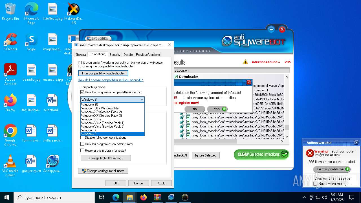Open Google Chrome desktop shortcut
This screenshot has width=361, height=203.
pos(10,135)
